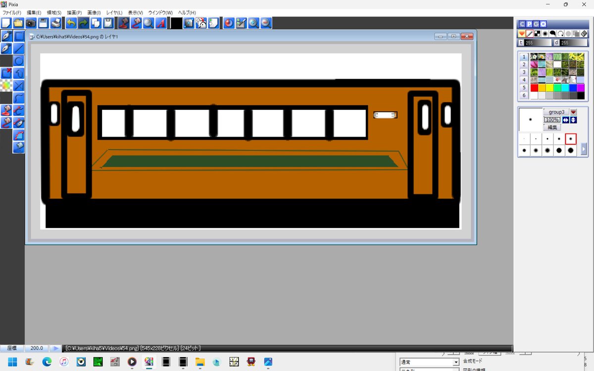The width and height of the screenshot is (594, 371).
Task: Pick the blue color swatch in palette
Action: [573, 88]
